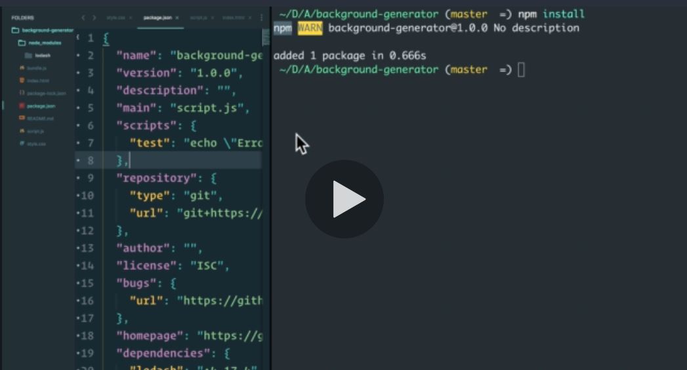
Task: Select package.json in the sidebar
Action: tap(41, 106)
